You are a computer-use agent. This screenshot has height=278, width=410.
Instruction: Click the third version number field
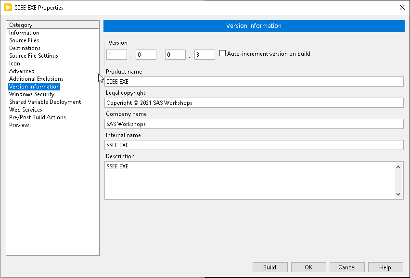click(x=175, y=55)
